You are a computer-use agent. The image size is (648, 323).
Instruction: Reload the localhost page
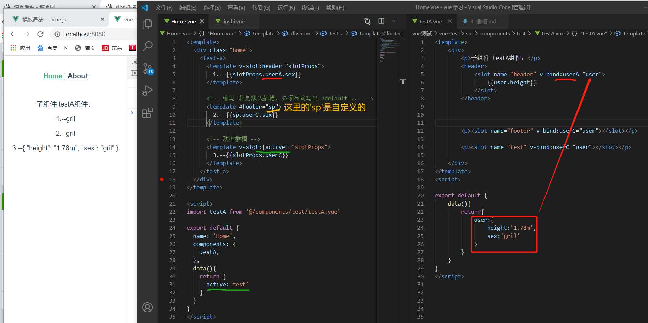(x=40, y=34)
